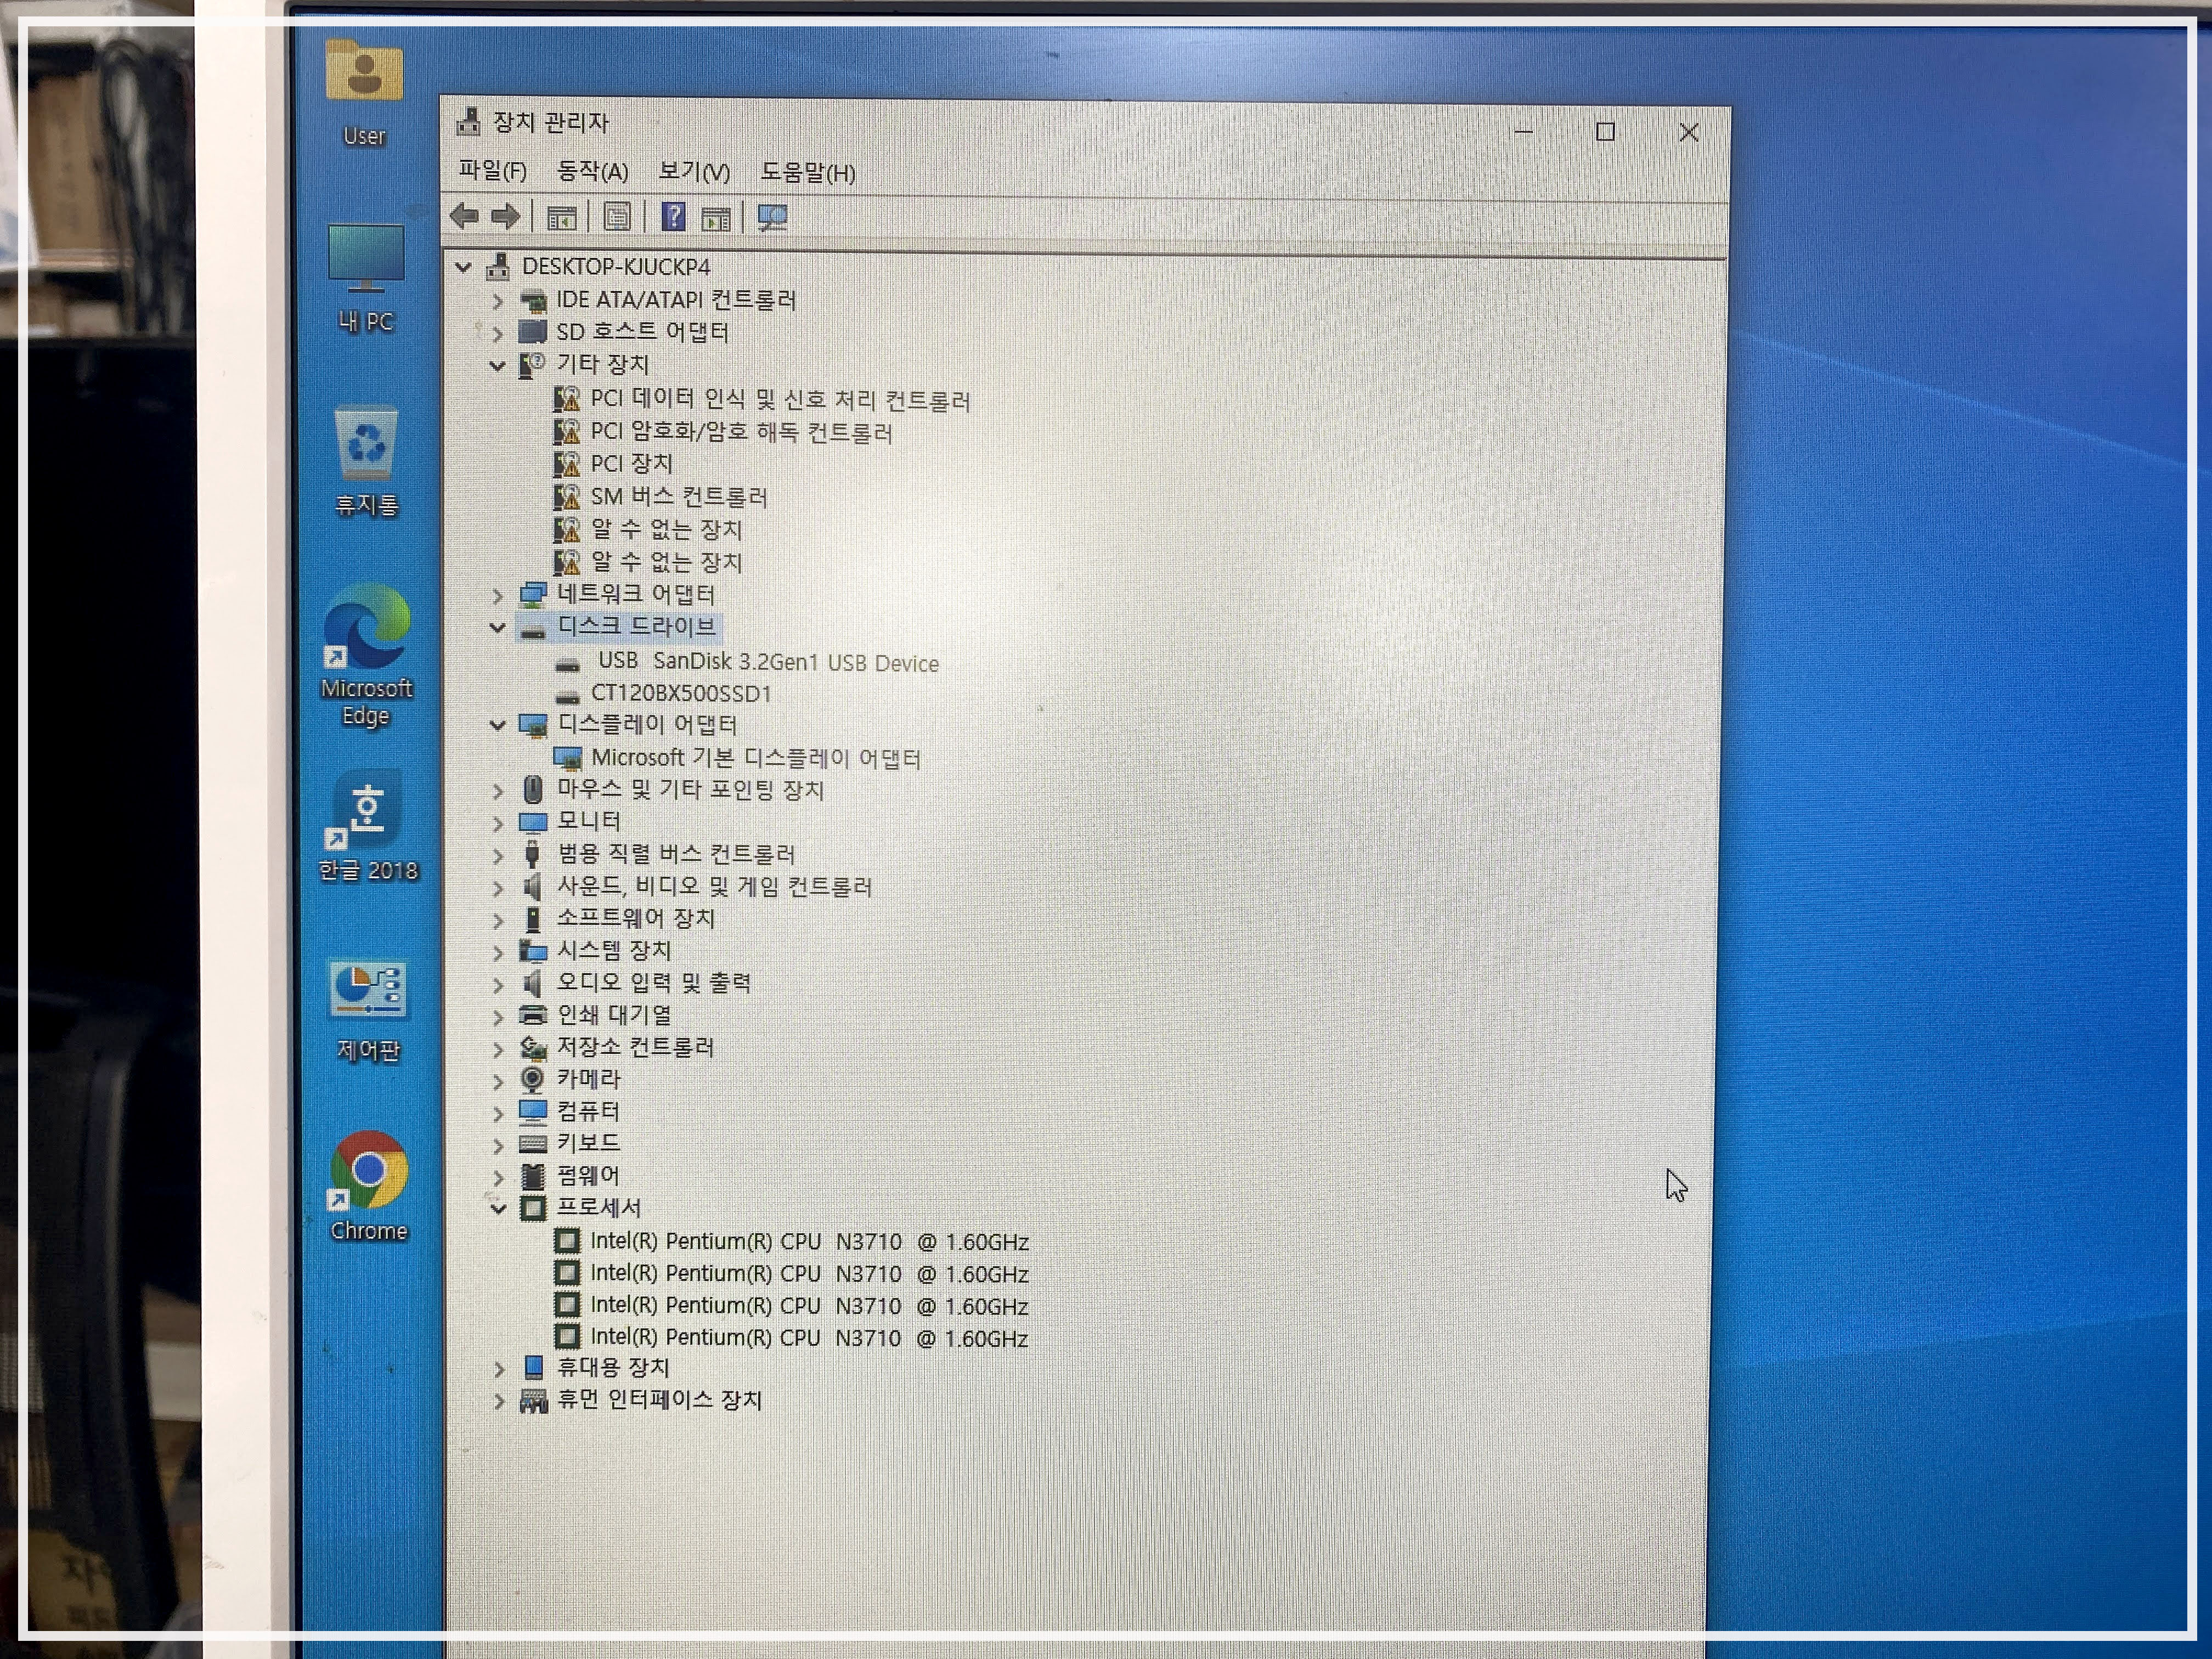The width and height of the screenshot is (2212, 1659).
Task: Select the SM 버스 컨트롤러 device
Action: pyautogui.click(x=678, y=497)
